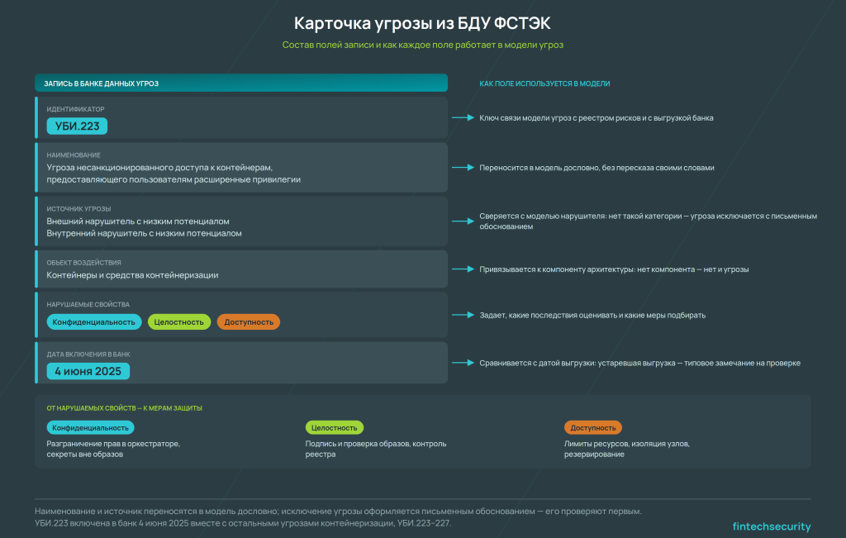Click Конфиденциальность badge in the measures panel

click(90, 427)
